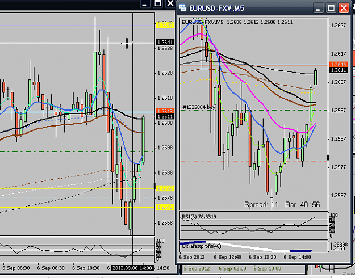Select the '#1325004 buy' order label
This screenshot has height=278, width=355.
(199, 107)
